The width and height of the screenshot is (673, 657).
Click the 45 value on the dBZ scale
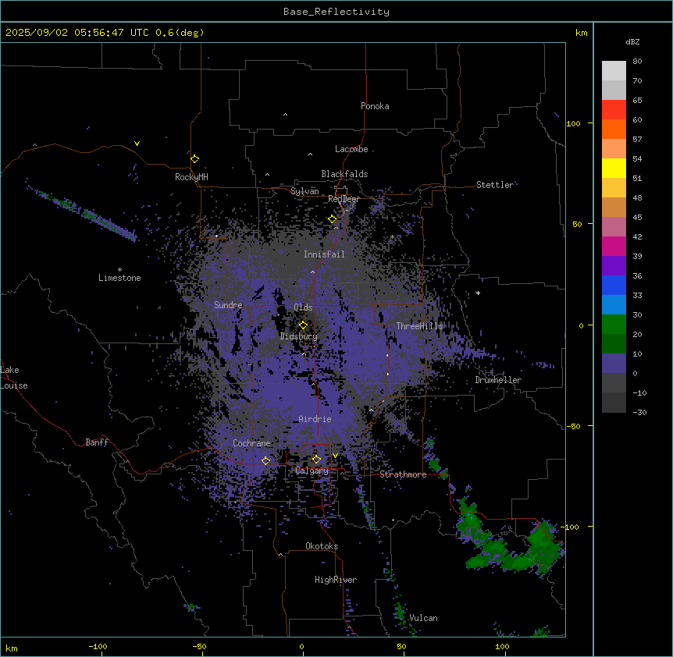pyautogui.click(x=637, y=218)
